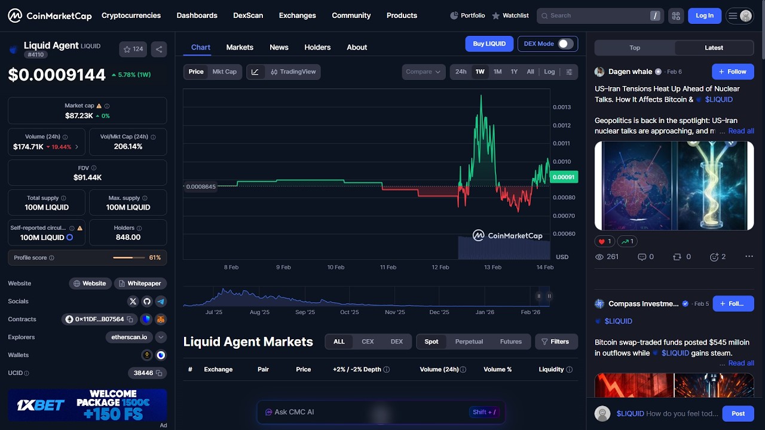The width and height of the screenshot is (765, 430).
Task: Open the blue shield wallet icon beside contract
Action: (x=146, y=320)
